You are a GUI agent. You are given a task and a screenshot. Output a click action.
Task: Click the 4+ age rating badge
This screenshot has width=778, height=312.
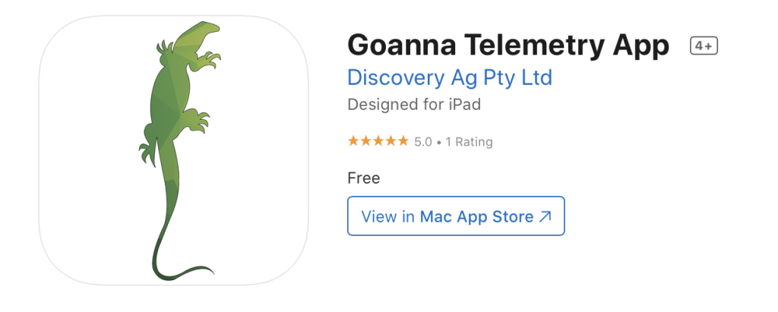[704, 46]
